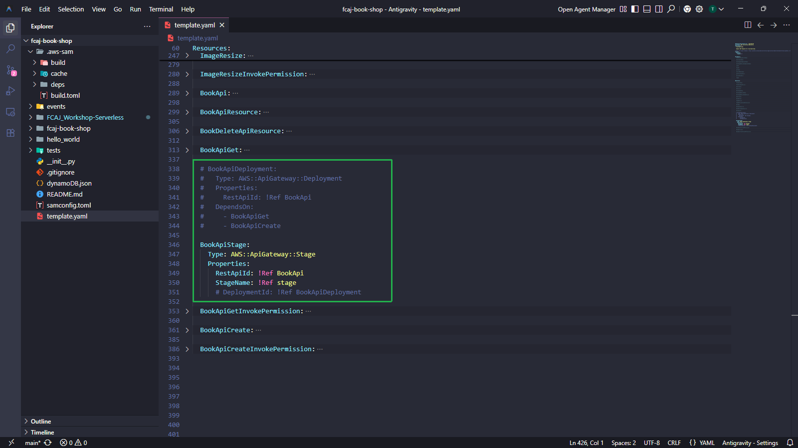Change end of line sequence CRLF
The width and height of the screenshot is (798, 448).
pos(674,443)
